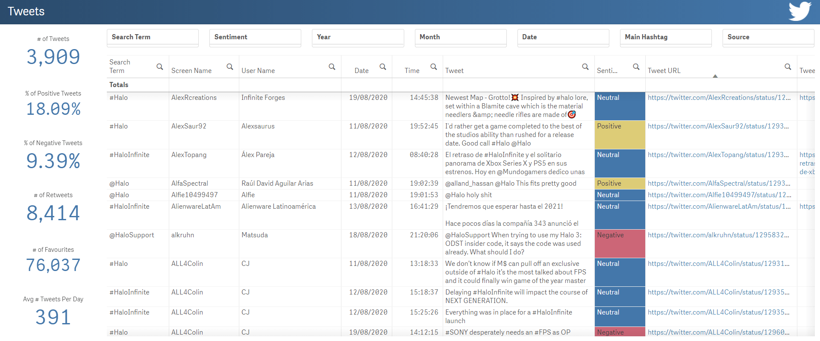Open the ALL4Colin status/12931 tweet link
Image resolution: width=820 pixels, height=341 pixels.
pos(719,264)
